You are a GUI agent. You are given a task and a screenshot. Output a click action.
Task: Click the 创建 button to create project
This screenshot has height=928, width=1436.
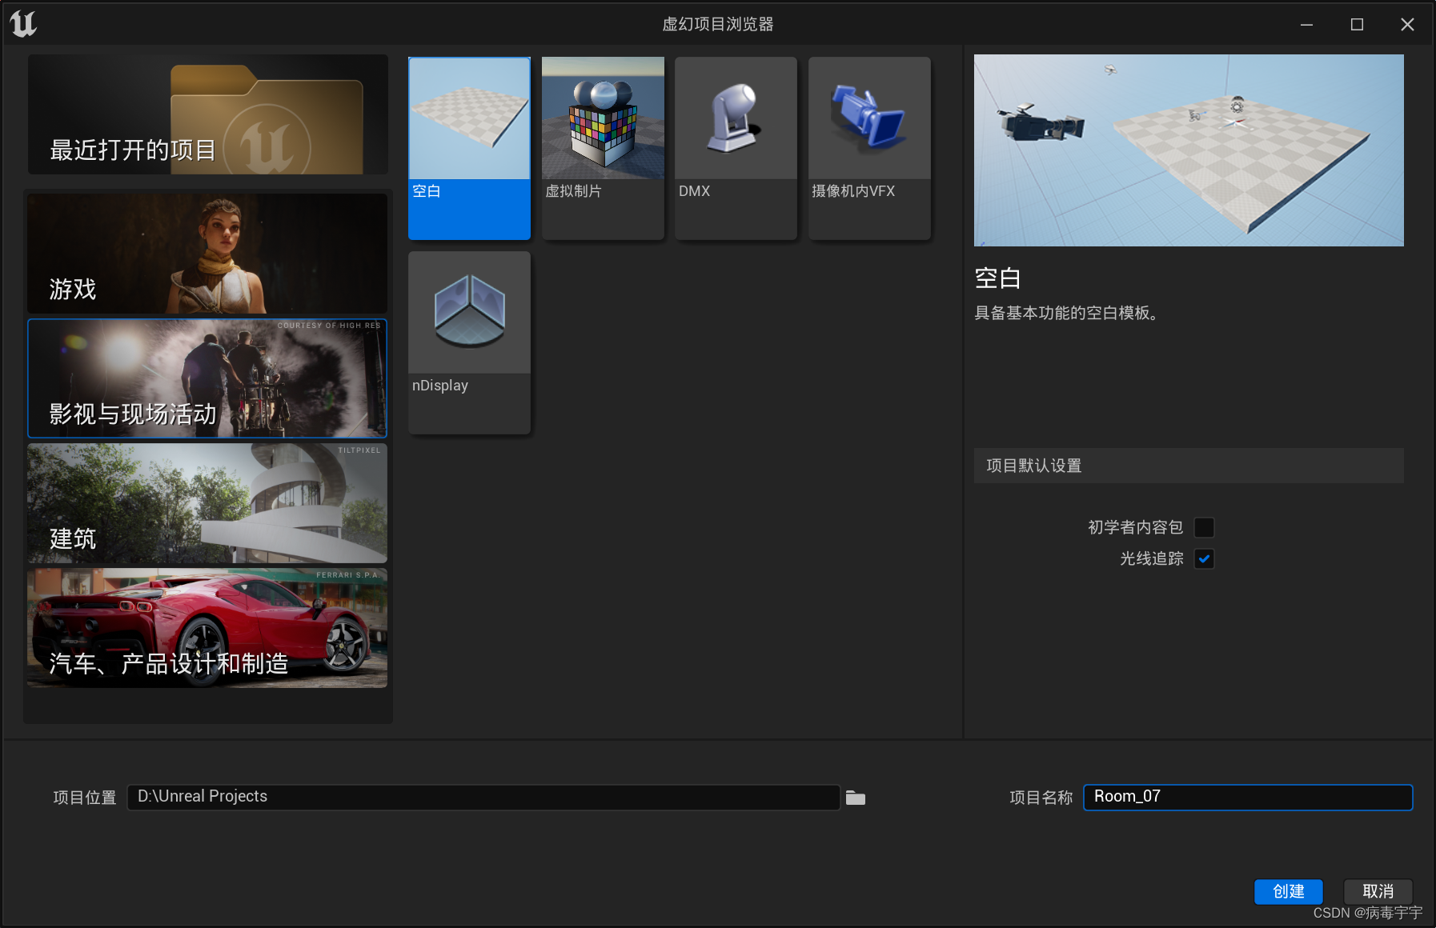[x=1288, y=891]
